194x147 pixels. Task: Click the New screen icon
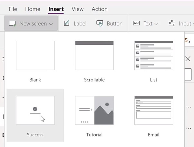12,24
